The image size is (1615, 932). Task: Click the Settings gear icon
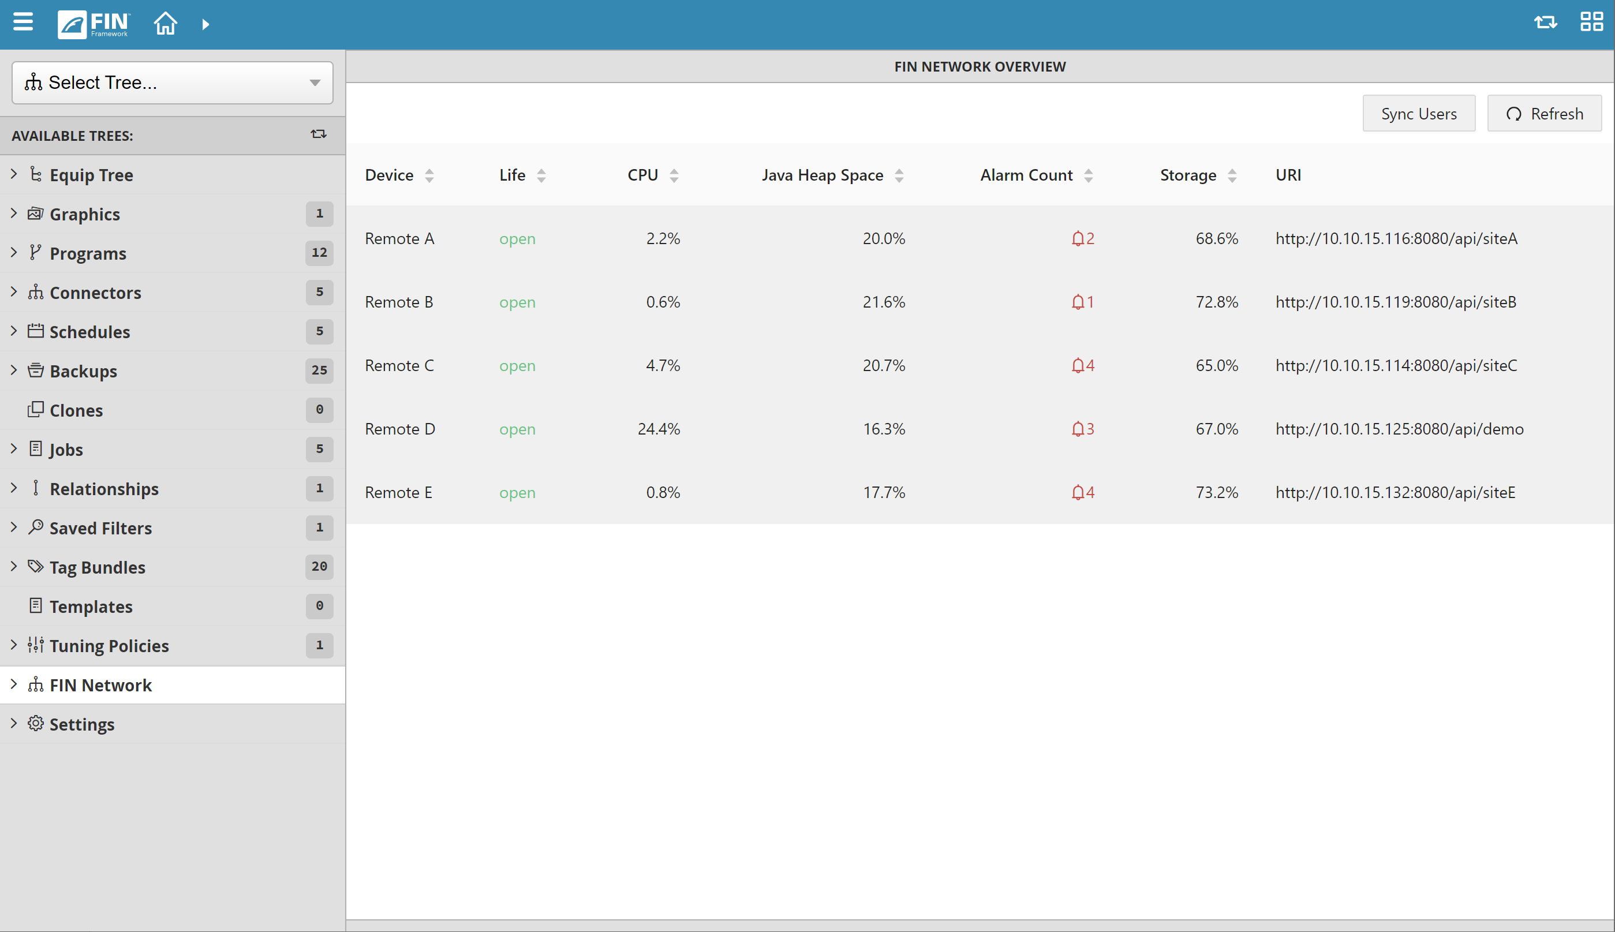[36, 724]
